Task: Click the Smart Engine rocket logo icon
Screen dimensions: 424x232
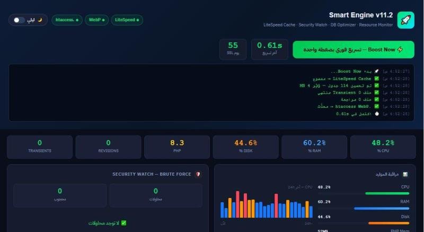Action: click(405, 20)
